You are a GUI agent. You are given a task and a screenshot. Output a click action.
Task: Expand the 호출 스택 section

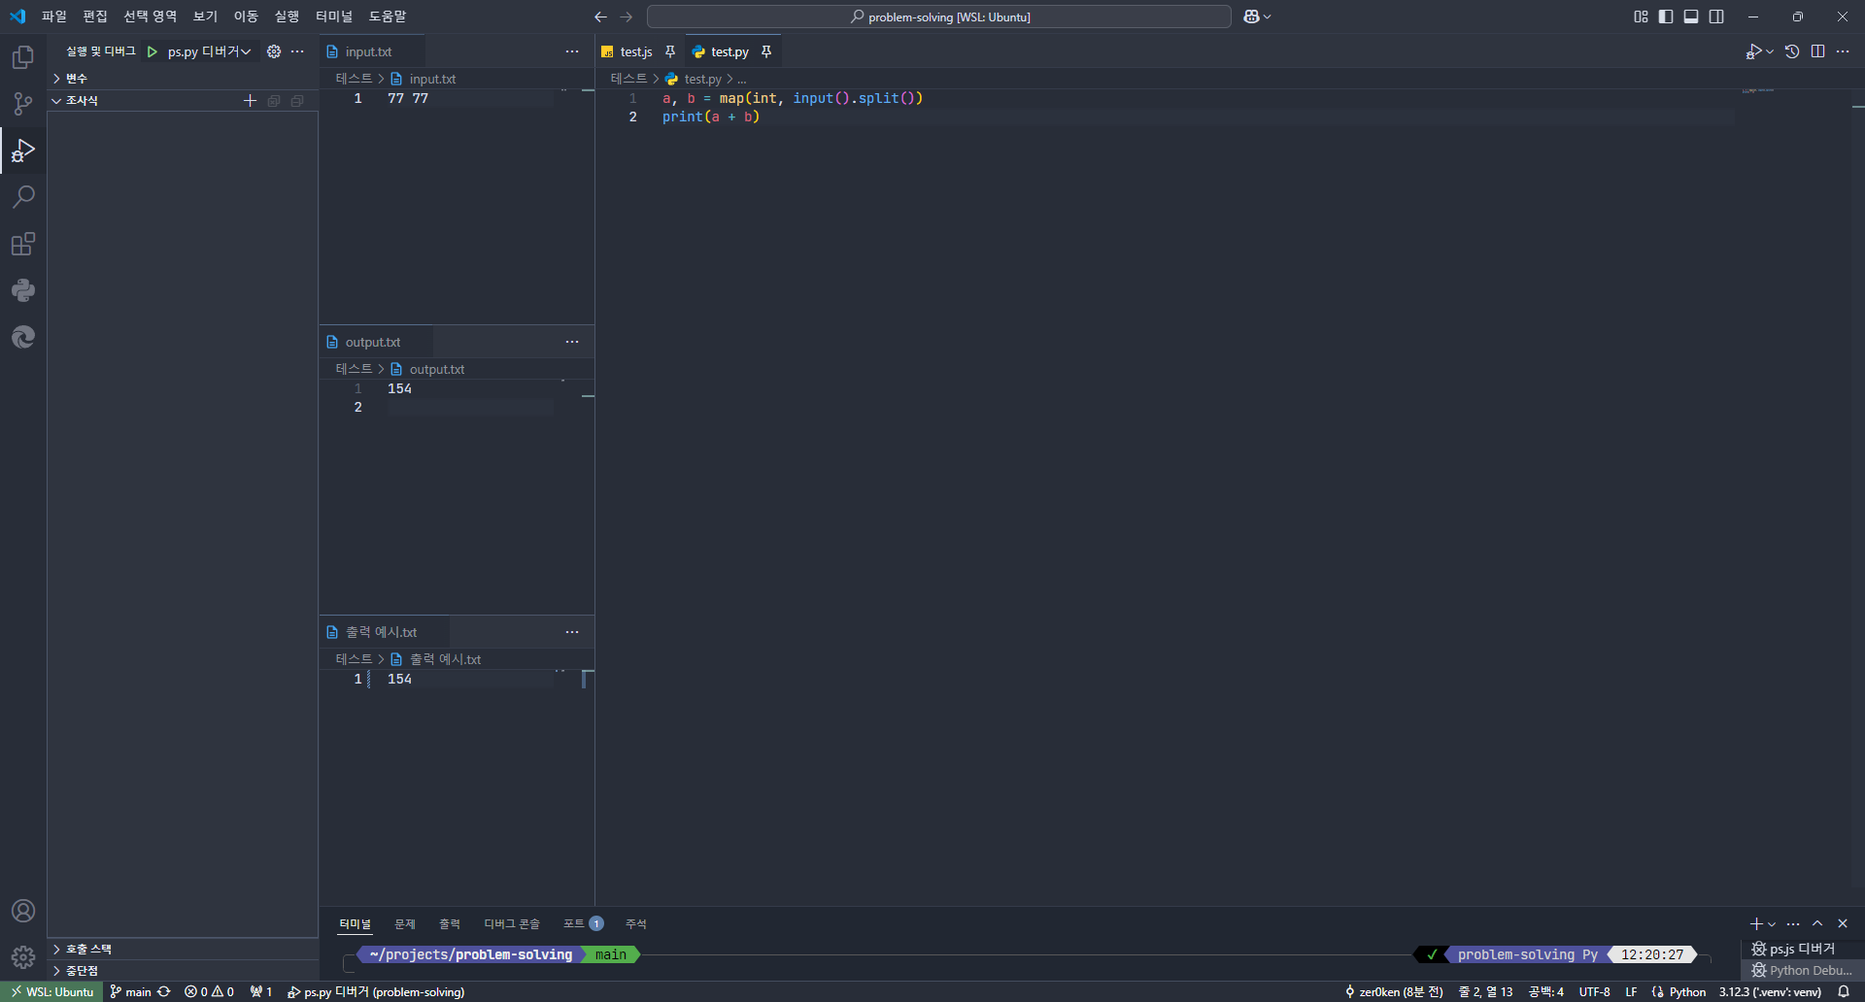coord(183,949)
